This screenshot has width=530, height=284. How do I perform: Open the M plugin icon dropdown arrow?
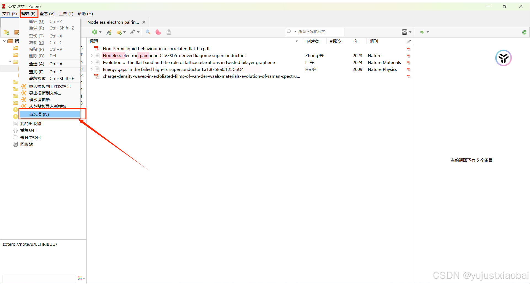click(x=410, y=32)
